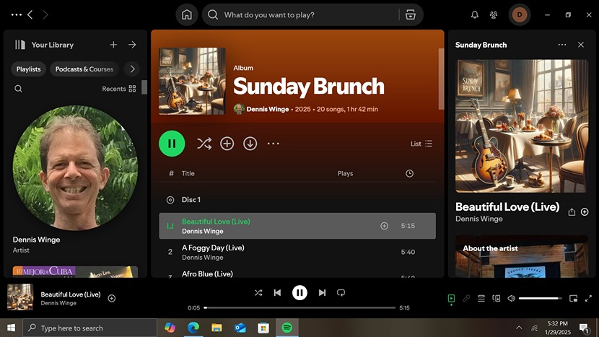The height and width of the screenshot is (337, 599).
Task: Go to Spotify Home
Action: 187,15
